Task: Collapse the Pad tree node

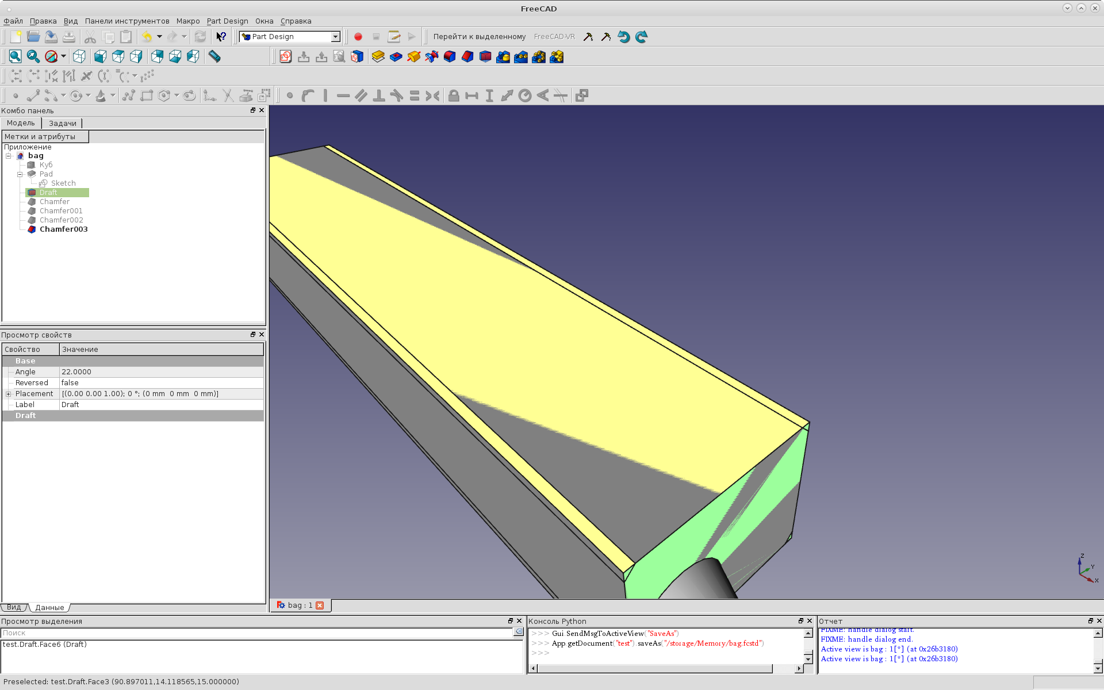Action: tap(20, 174)
